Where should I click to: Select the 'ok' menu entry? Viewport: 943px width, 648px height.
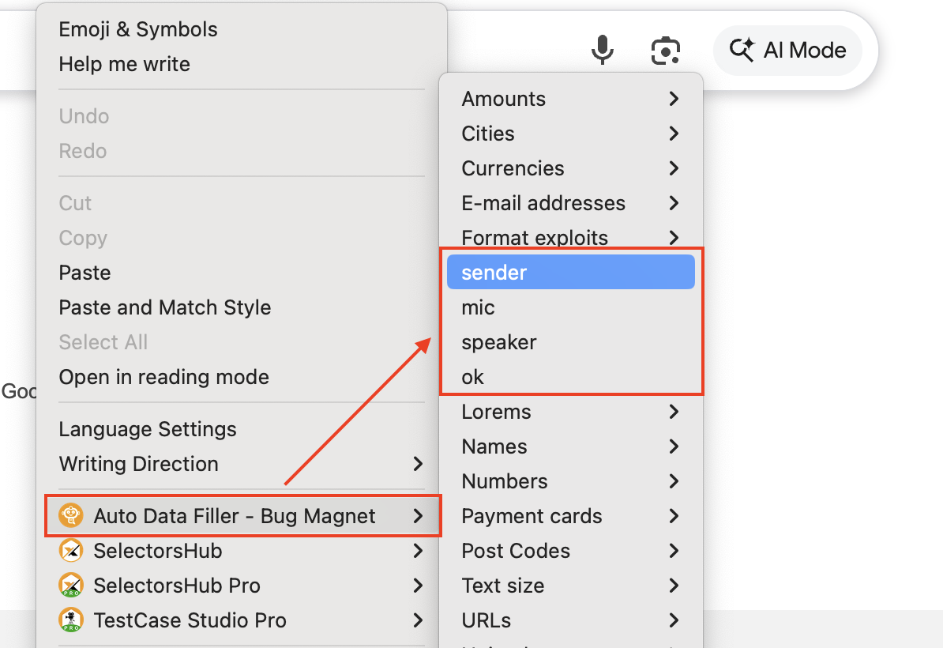(472, 377)
